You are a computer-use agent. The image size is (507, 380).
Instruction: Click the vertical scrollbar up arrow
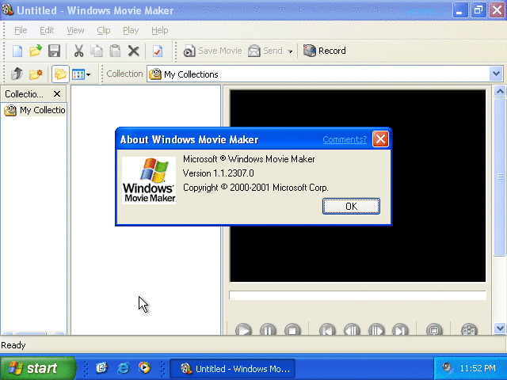pos(500,92)
